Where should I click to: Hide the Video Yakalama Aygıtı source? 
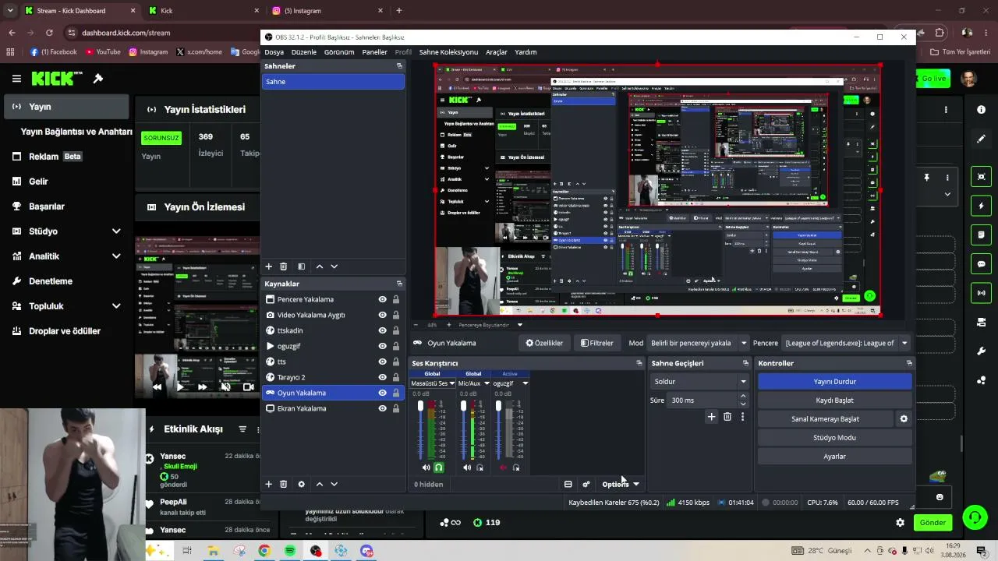[x=382, y=315]
